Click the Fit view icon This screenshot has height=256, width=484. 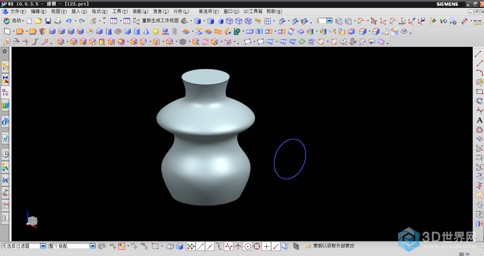(114, 21)
